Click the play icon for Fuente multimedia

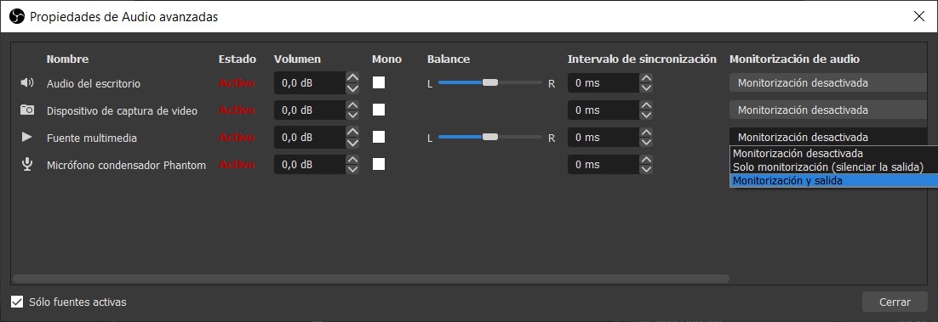pyautogui.click(x=27, y=138)
